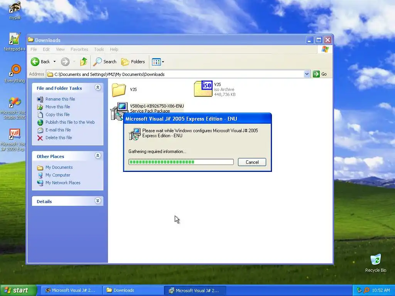Open the Help menu
Viewport: 395px width, 296px height.
[x=114, y=49]
